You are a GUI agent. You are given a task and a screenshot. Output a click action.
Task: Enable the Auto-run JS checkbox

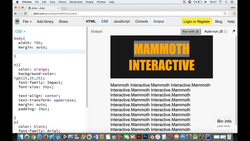point(226,31)
